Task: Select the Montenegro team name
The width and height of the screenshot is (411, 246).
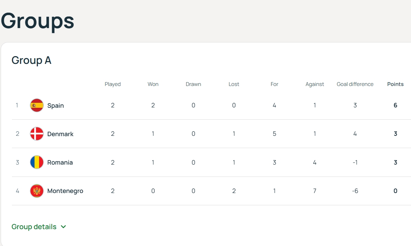Action: pyautogui.click(x=65, y=191)
